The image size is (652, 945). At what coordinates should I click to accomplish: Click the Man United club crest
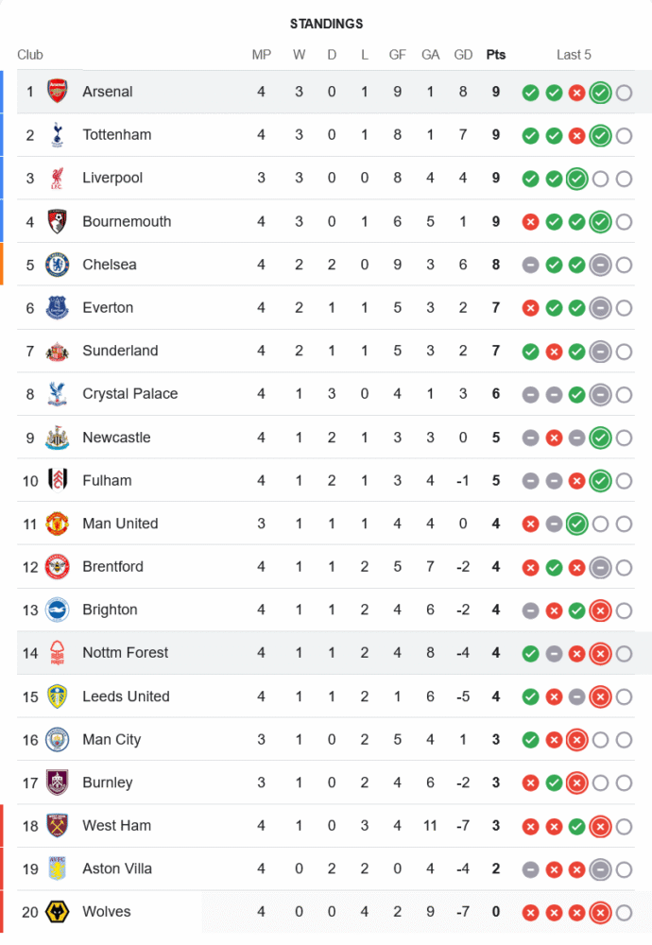[58, 524]
